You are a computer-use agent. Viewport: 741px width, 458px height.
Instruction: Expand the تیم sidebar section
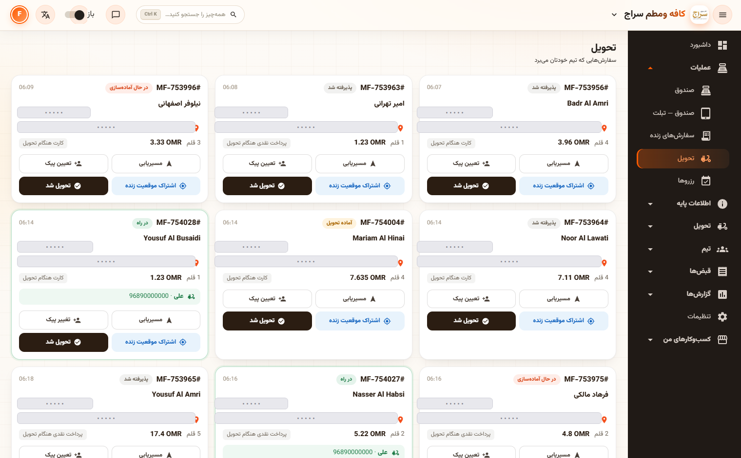[683, 249]
